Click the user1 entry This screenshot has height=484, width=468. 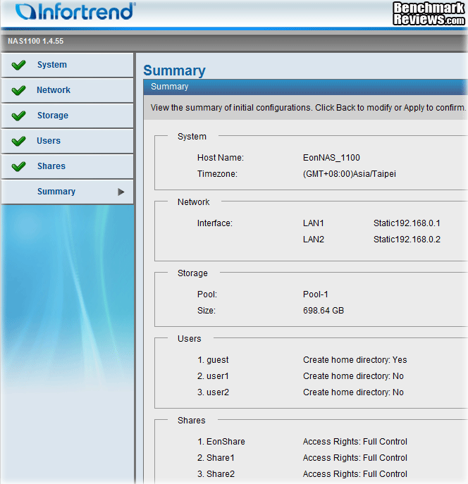[x=213, y=376]
